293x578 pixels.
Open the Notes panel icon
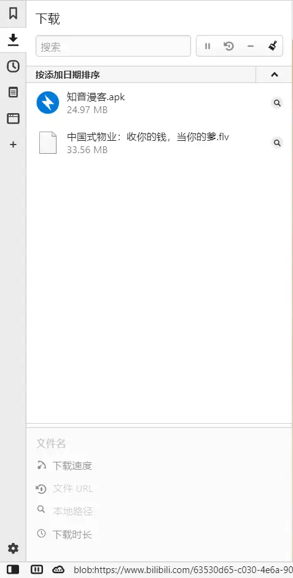click(x=13, y=92)
